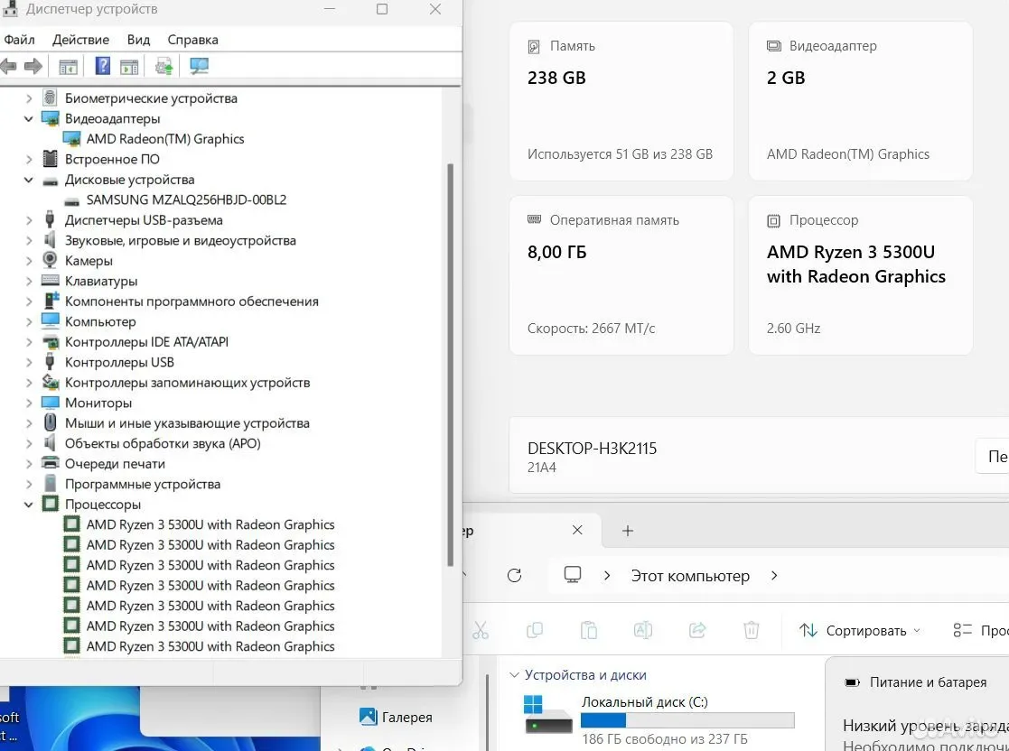Click the Очереди печати printer icon

click(x=51, y=462)
